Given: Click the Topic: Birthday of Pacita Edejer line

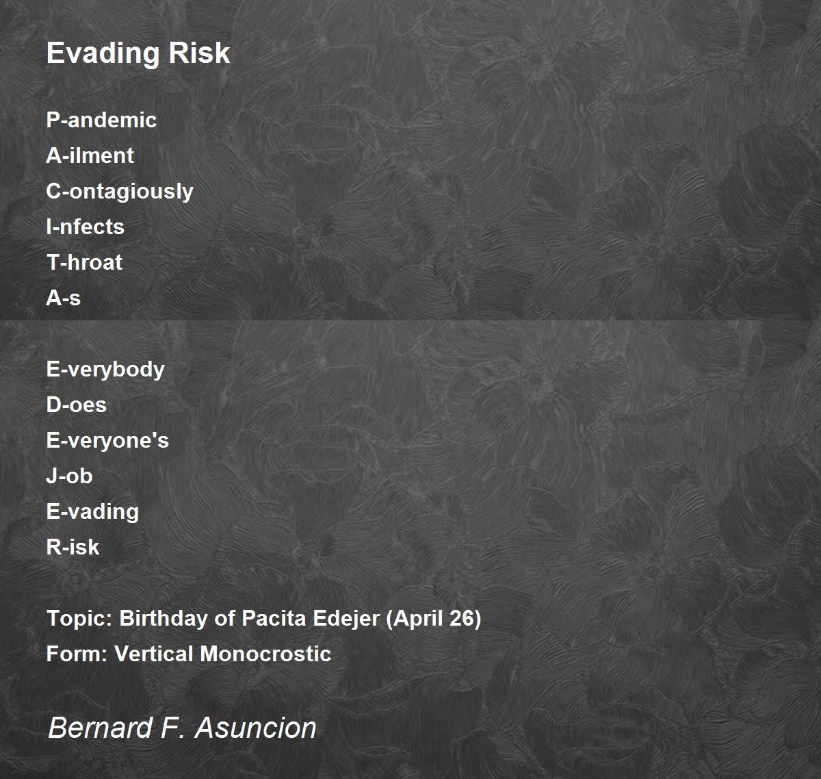Looking at the screenshot, I should point(264,619).
